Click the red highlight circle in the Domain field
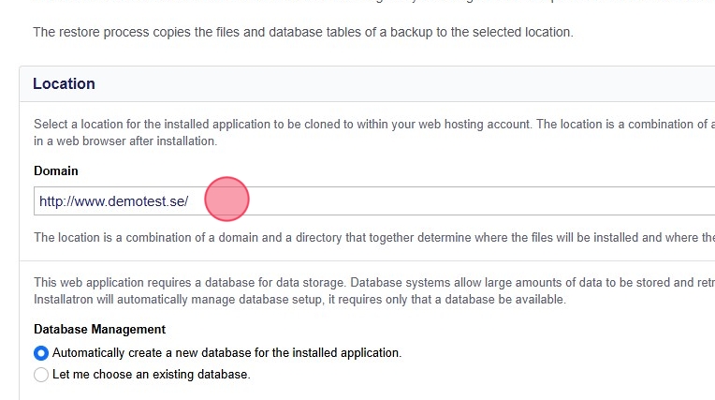Screen dimensions: 715x400 [x=226, y=200]
